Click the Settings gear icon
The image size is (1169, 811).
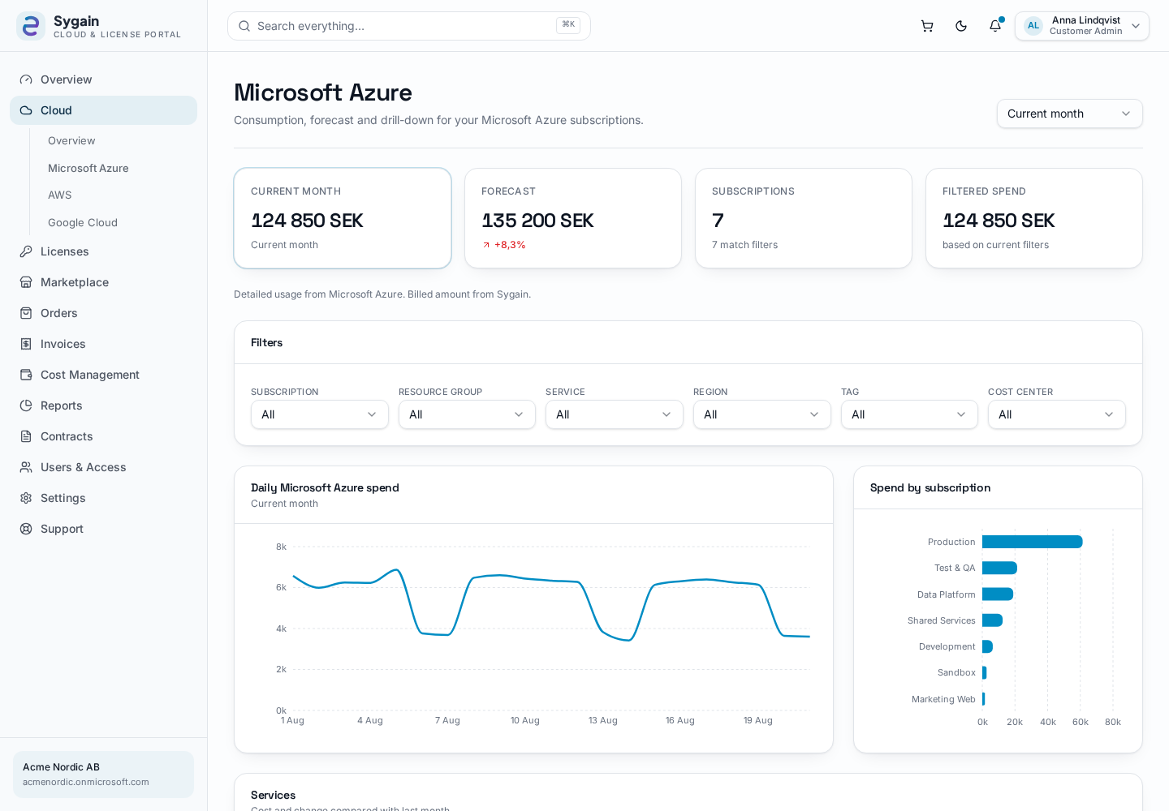[26, 498]
